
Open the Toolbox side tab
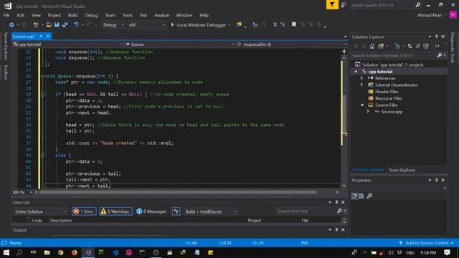click(x=6, y=72)
